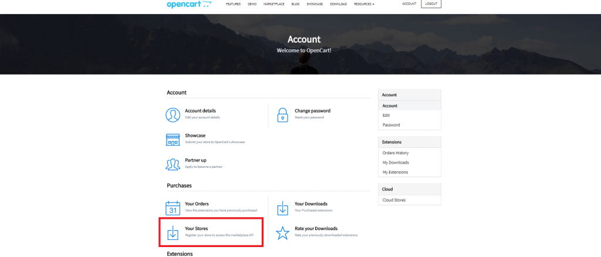Click the Extensions sidebar panel header

[409, 142]
